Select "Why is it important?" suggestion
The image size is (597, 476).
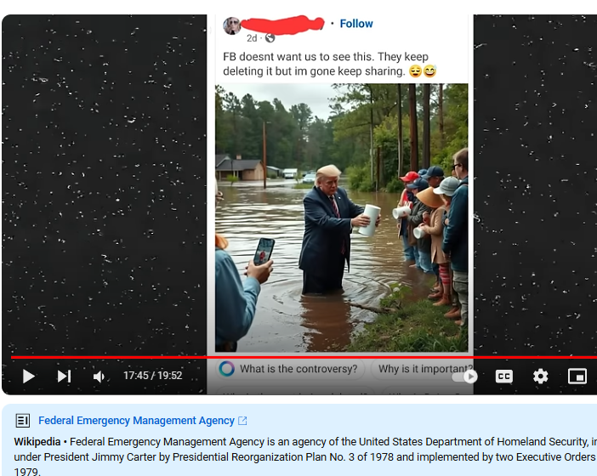(x=423, y=369)
